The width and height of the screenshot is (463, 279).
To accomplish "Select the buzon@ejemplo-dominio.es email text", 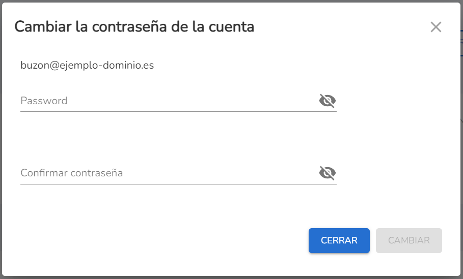I will click(87, 65).
